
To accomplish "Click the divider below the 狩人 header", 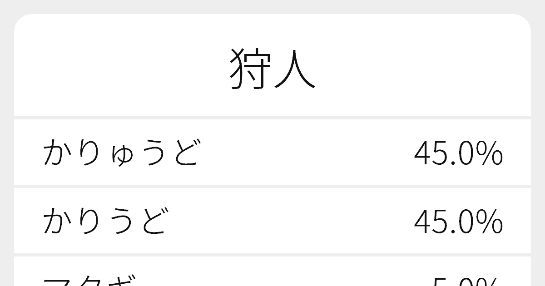I will 272,118.
